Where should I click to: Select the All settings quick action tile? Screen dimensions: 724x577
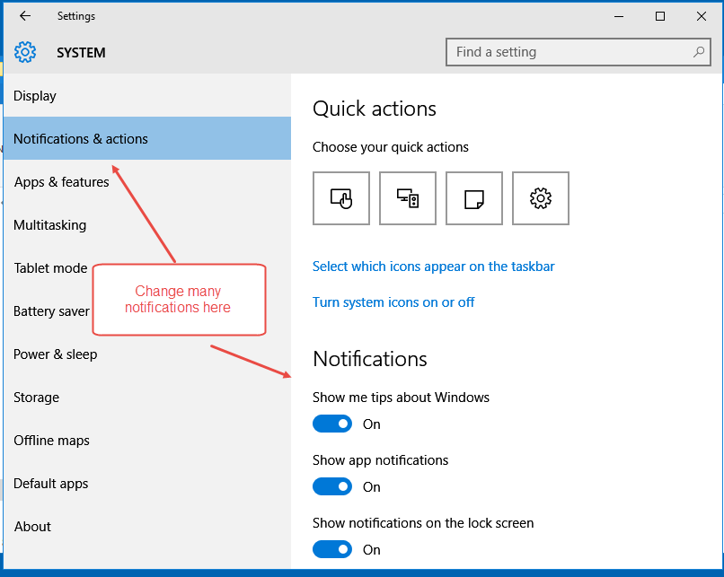(541, 198)
